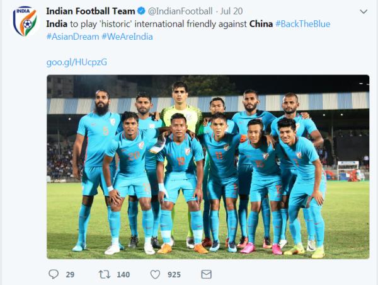Click the 925 likes count
The image size is (378, 285).
[x=174, y=275]
